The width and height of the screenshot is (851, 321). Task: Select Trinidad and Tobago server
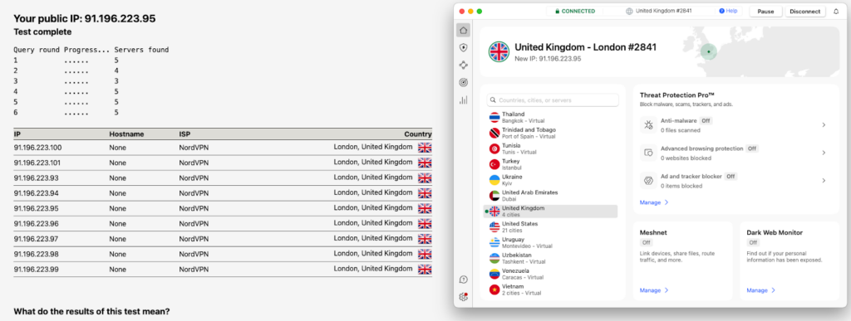click(550, 133)
